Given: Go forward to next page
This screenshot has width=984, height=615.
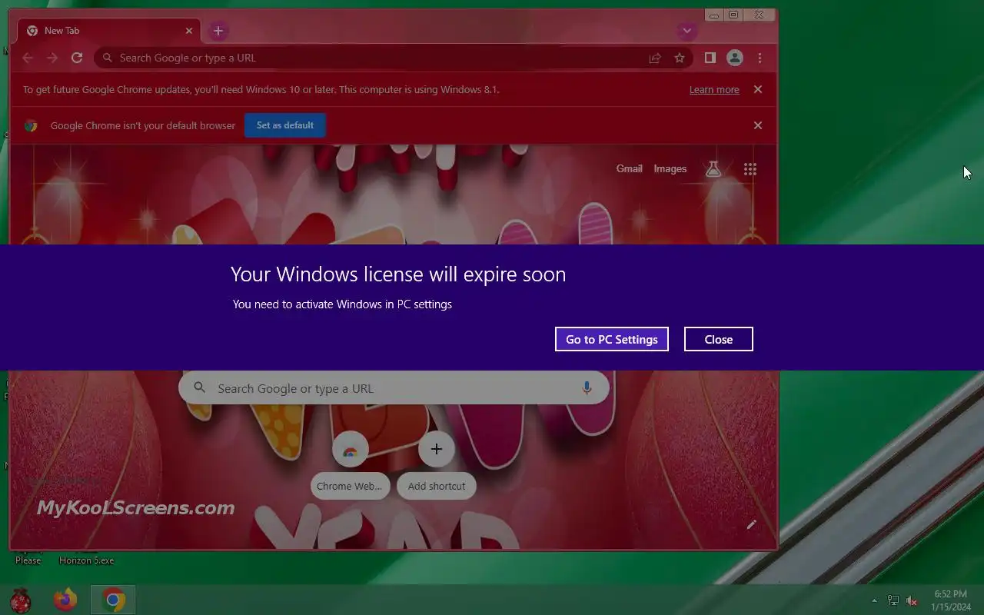Looking at the screenshot, I should (x=52, y=58).
